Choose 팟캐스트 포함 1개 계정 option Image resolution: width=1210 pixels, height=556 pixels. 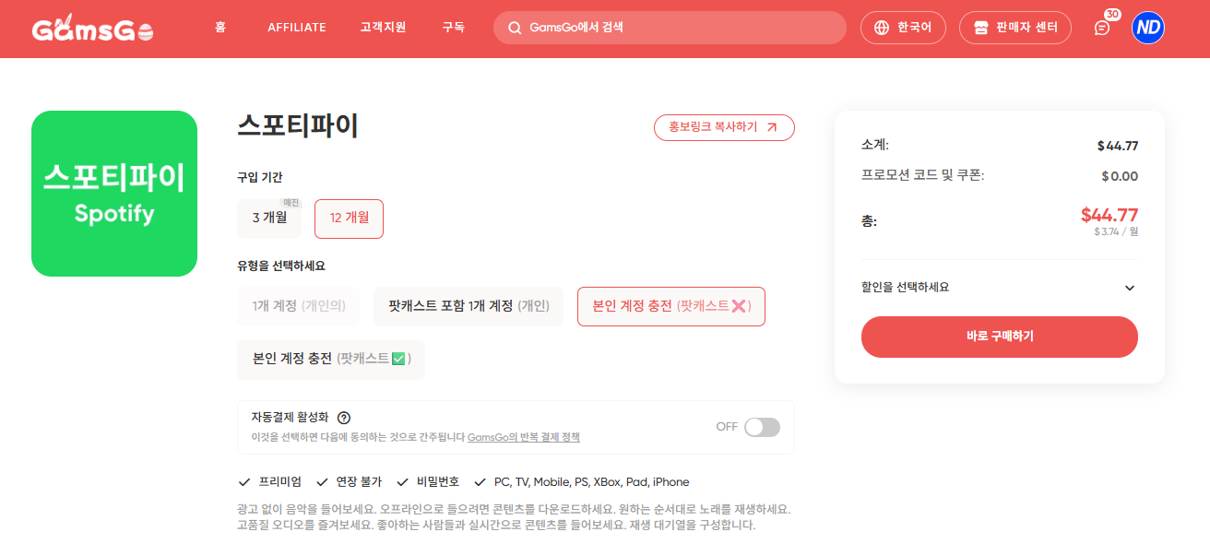click(469, 306)
